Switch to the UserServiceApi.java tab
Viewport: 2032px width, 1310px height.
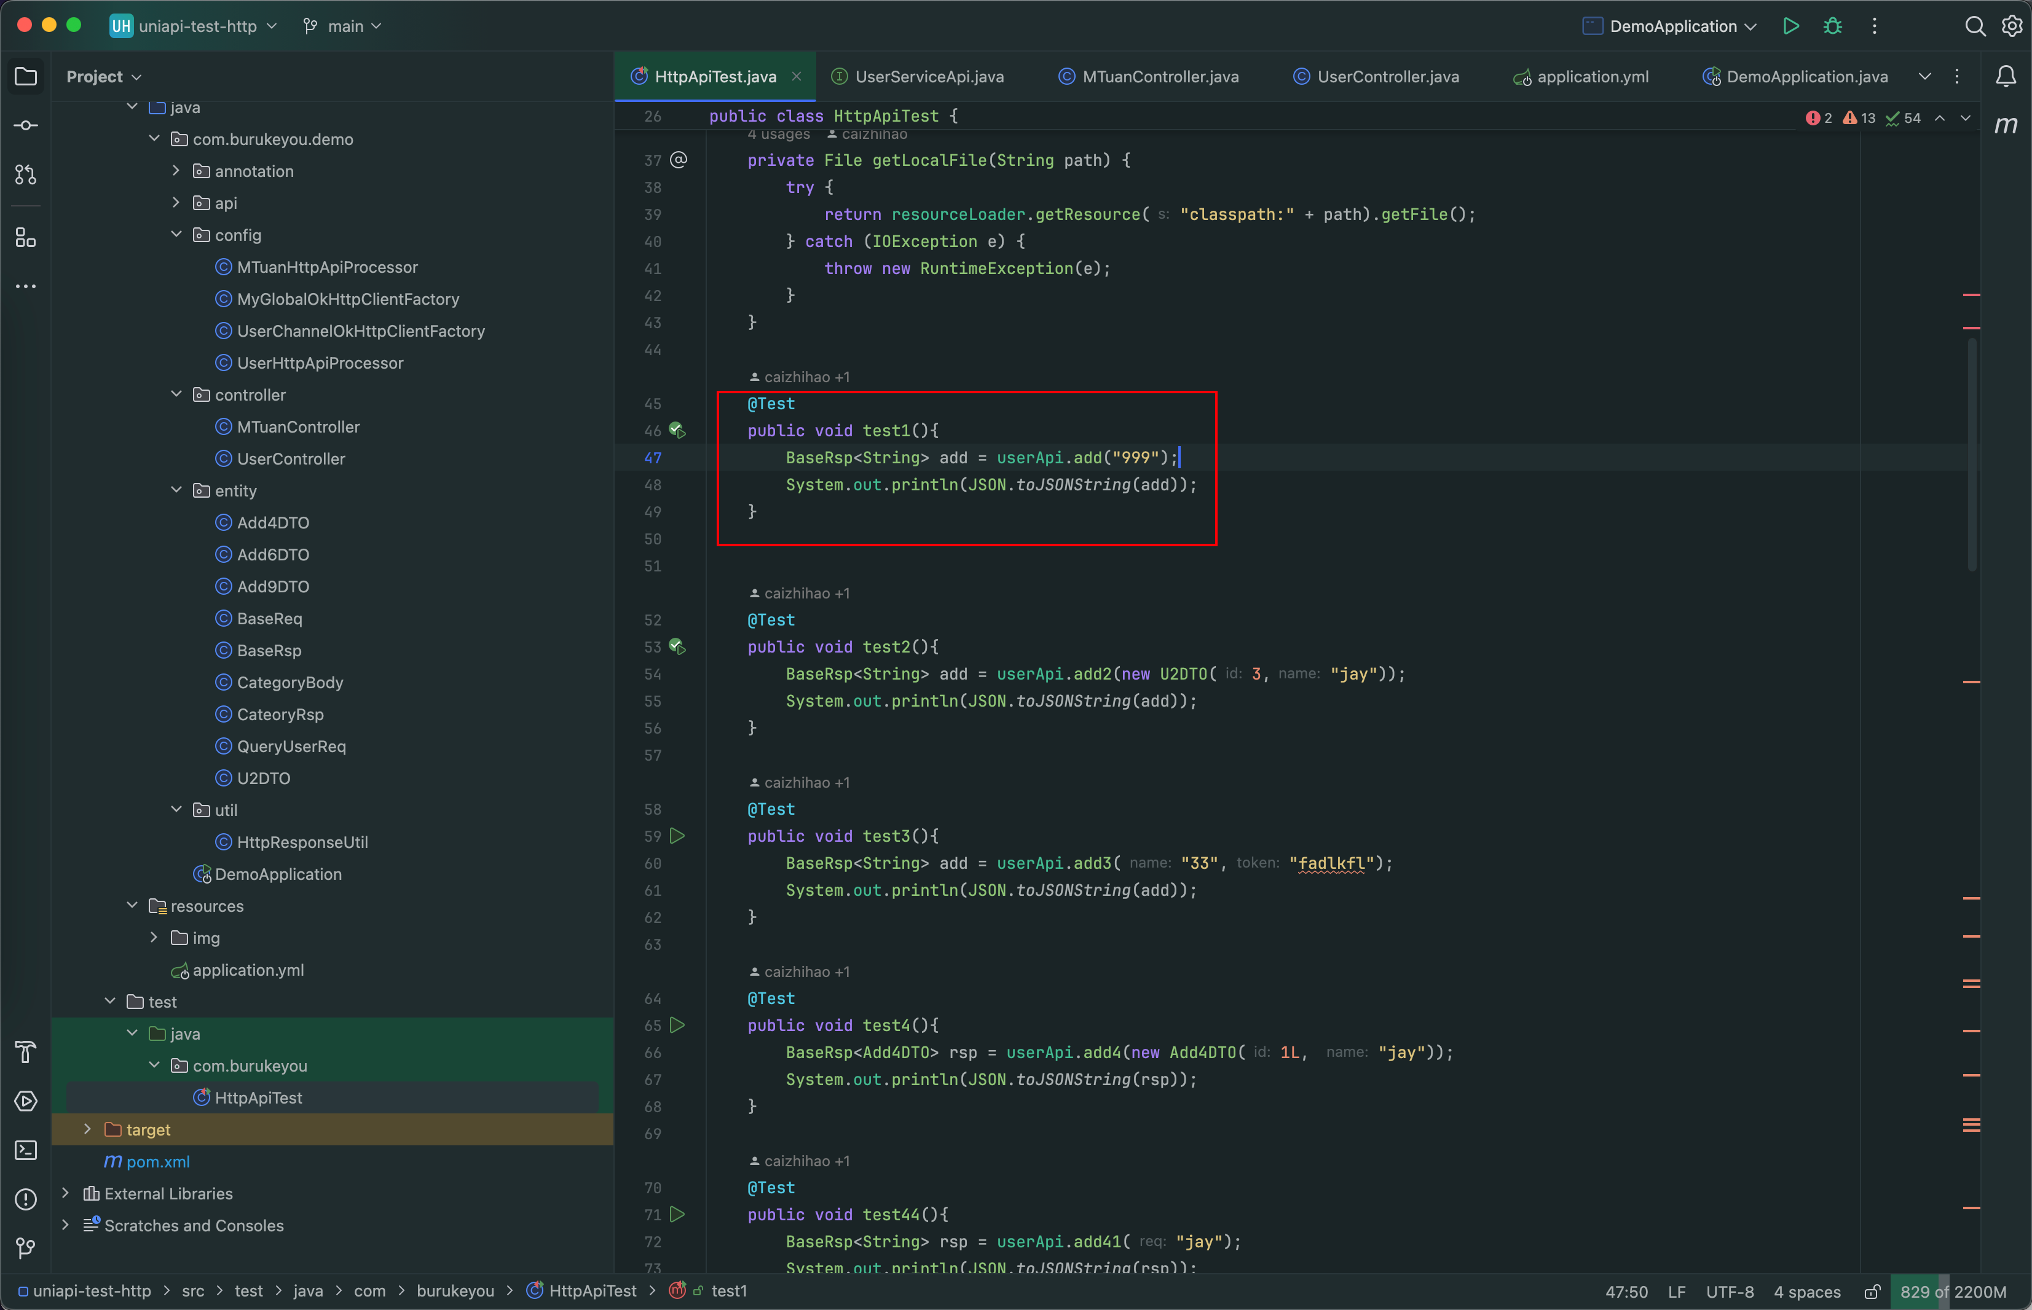[x=928, y=77]
